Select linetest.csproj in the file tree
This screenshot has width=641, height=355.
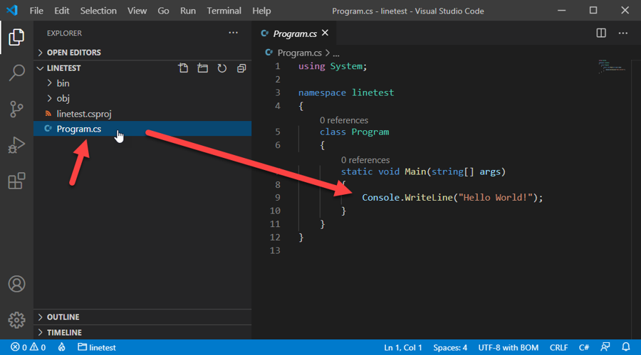[x=83, y=114]
